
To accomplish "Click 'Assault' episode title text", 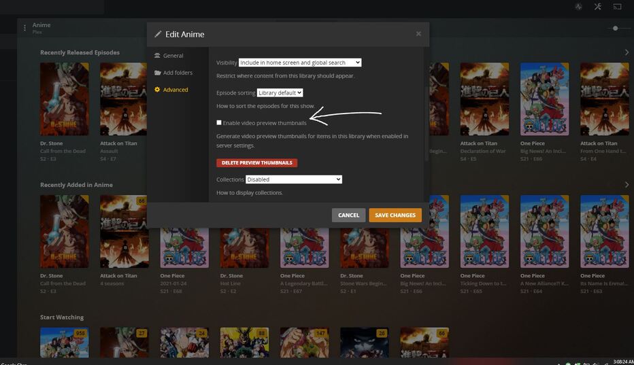I will pos(109,151).
